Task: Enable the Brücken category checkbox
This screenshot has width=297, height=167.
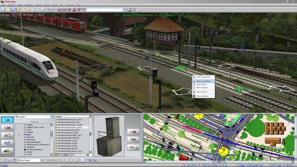Action: click(x=25, y=152)
